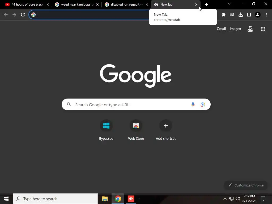Viewport: 272px width, 204px height.
Task: Expand the tab search chevron
Action: 229,4
